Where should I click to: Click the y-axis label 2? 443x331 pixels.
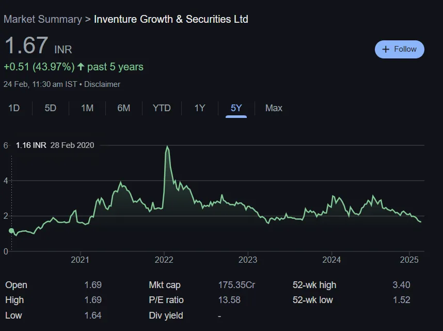click(x=6, y=216)
